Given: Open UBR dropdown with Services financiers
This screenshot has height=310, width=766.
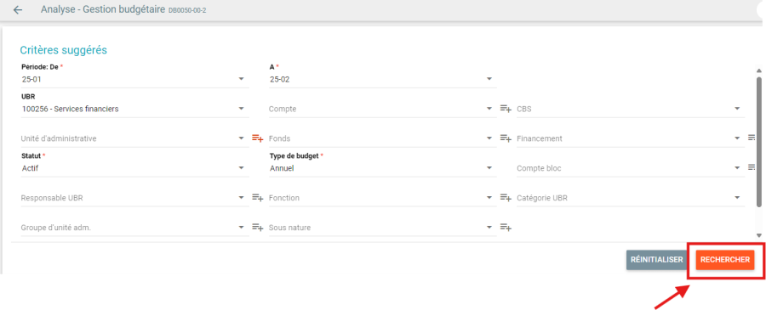Looking at the screenshot, I should 134,110.
